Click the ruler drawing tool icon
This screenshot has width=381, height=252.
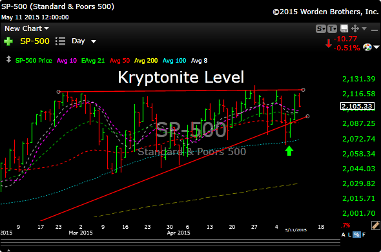point(376,226)
